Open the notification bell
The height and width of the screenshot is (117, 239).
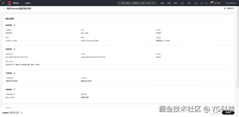[206, 3]
